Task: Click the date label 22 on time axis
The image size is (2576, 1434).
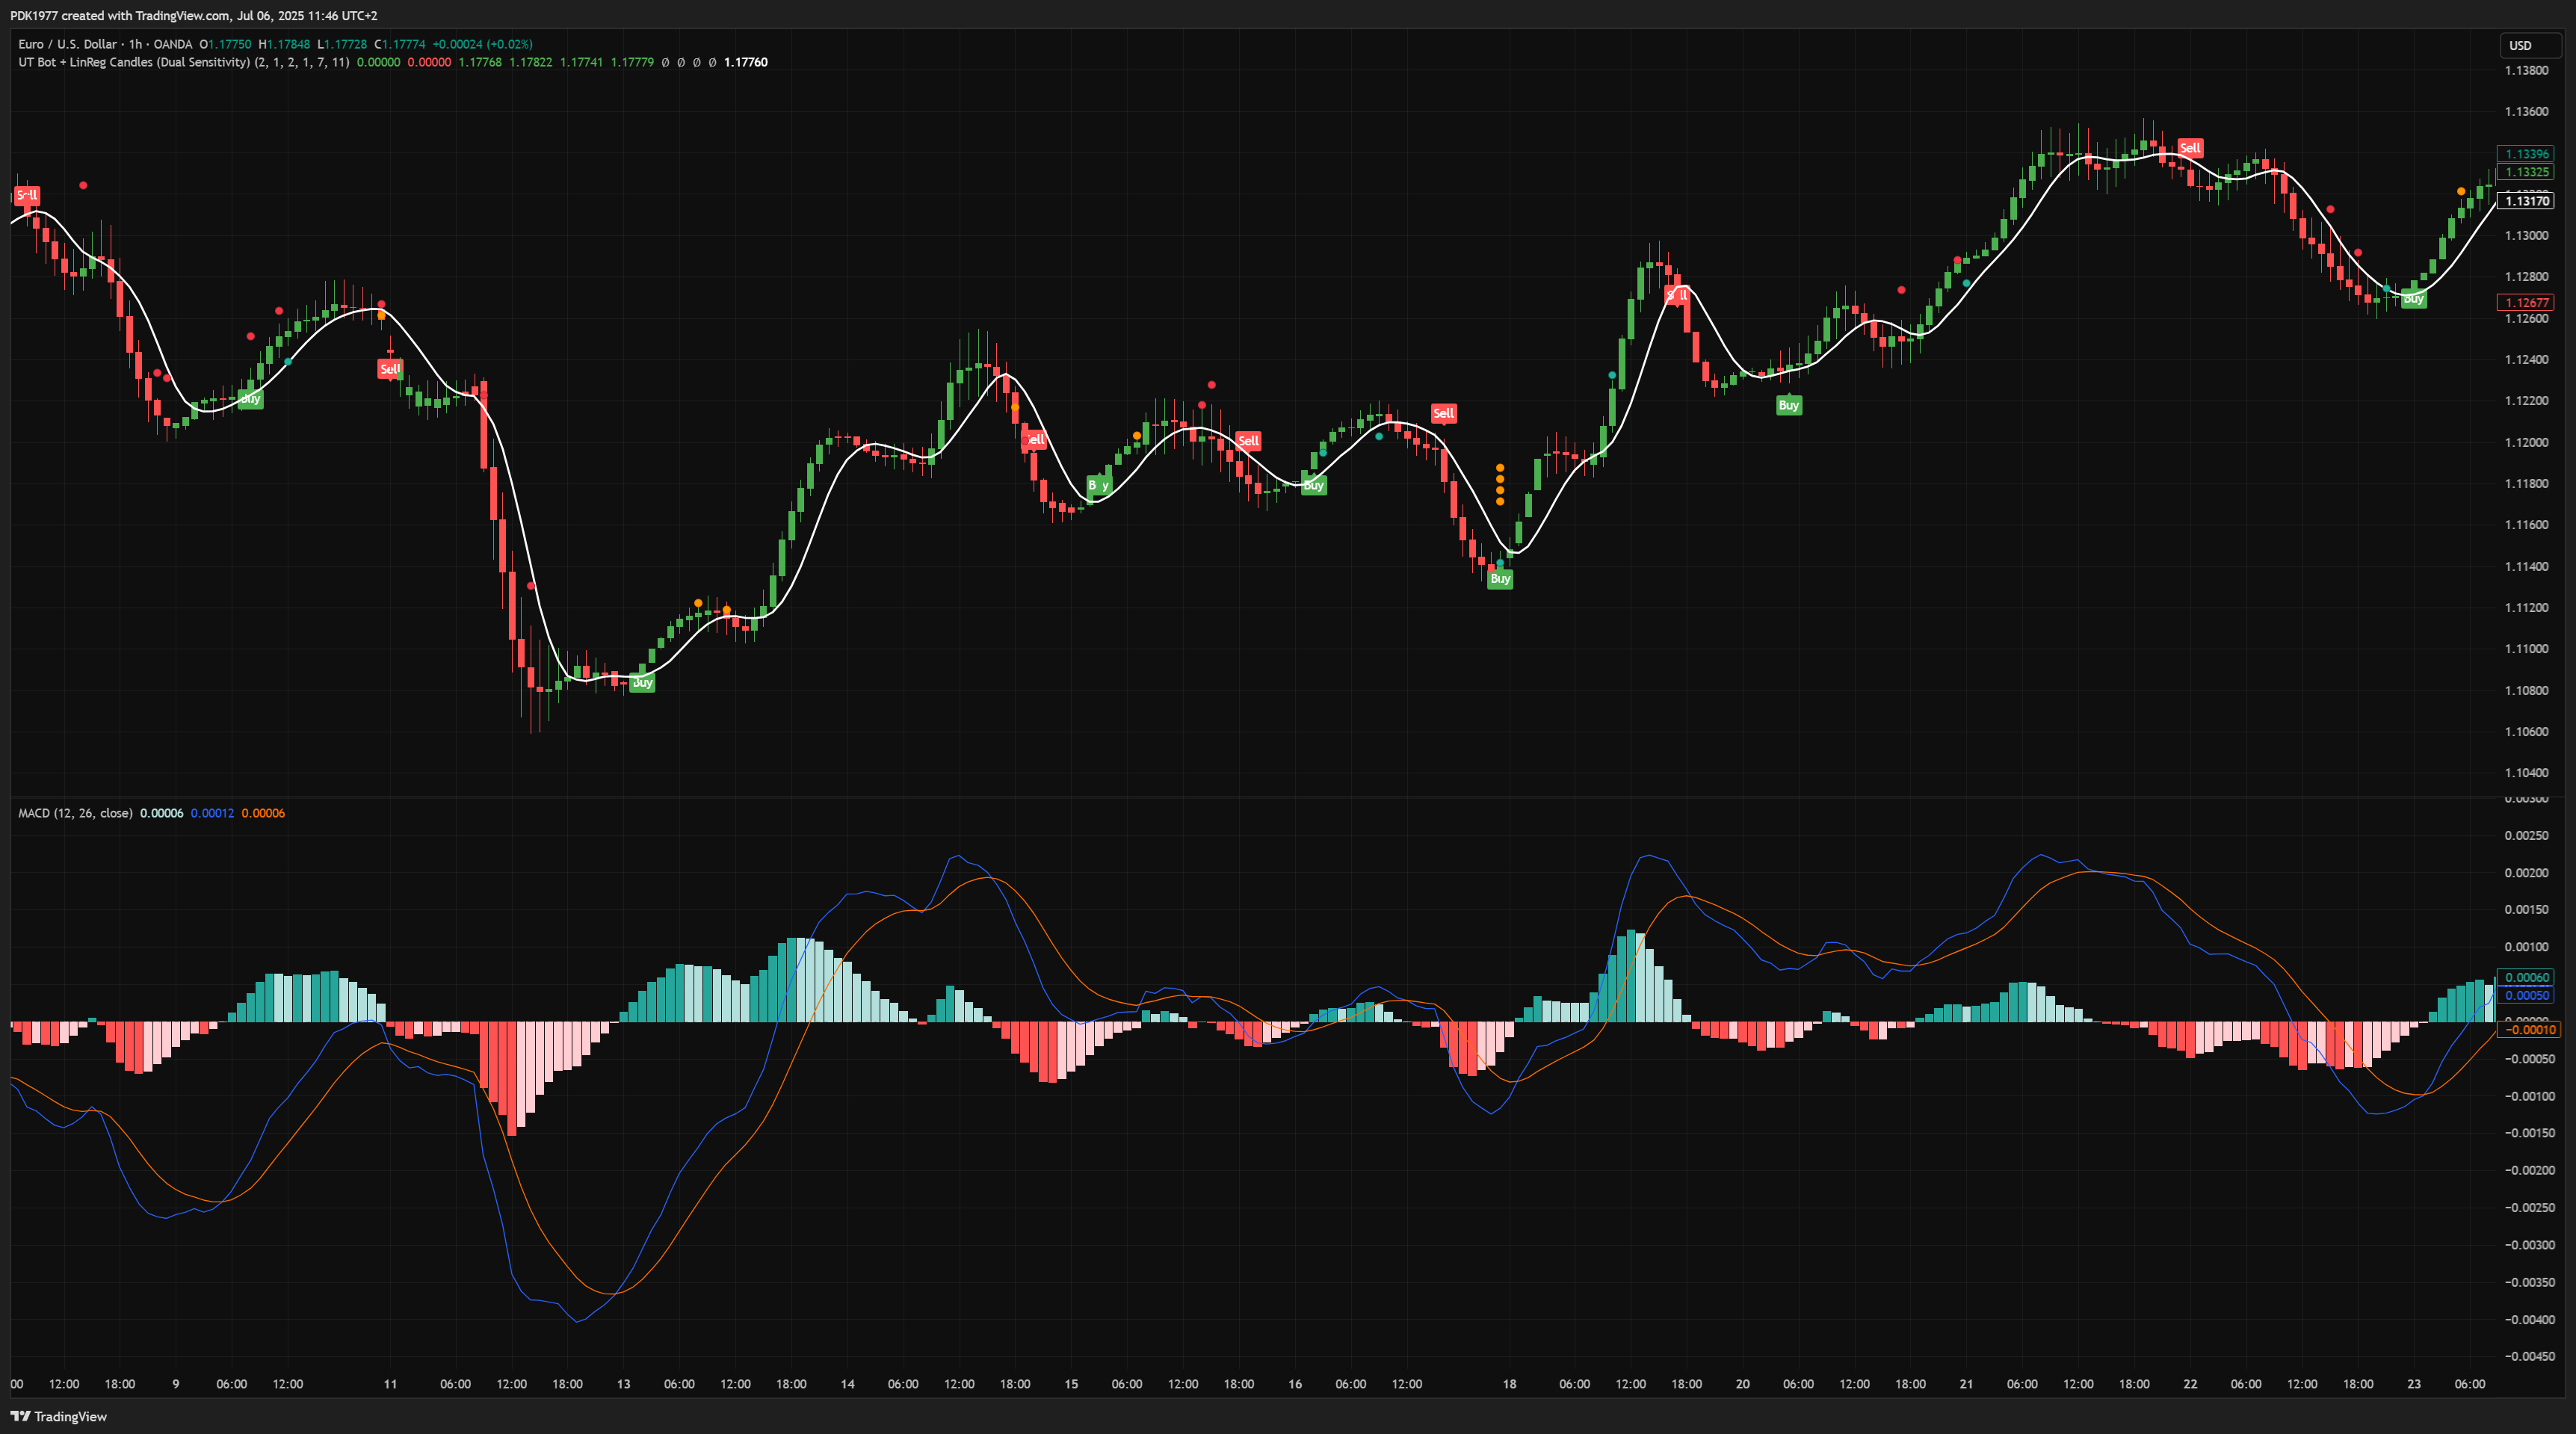Action: (x=2190, y=1384)
